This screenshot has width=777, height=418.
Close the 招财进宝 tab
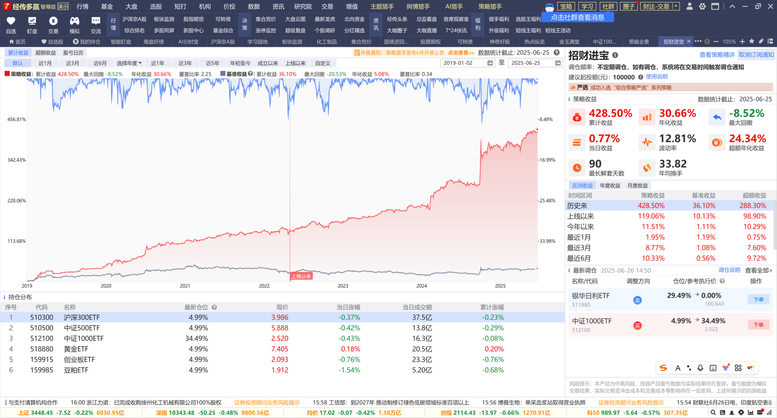[x=689, y=41]
